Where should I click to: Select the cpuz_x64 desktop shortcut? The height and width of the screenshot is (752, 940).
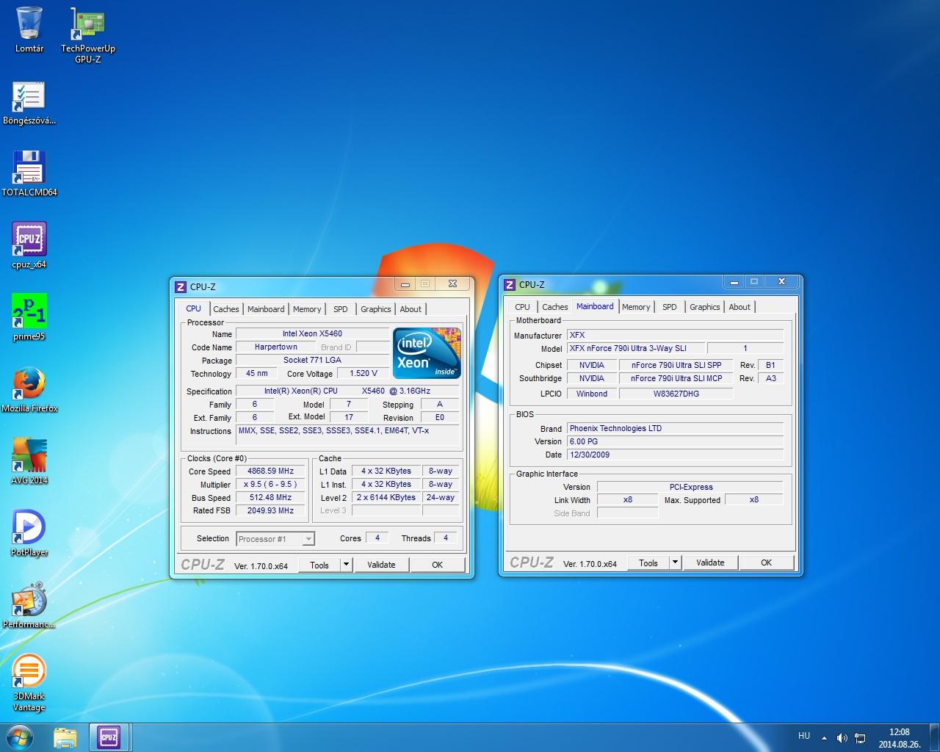pos(29,246)
